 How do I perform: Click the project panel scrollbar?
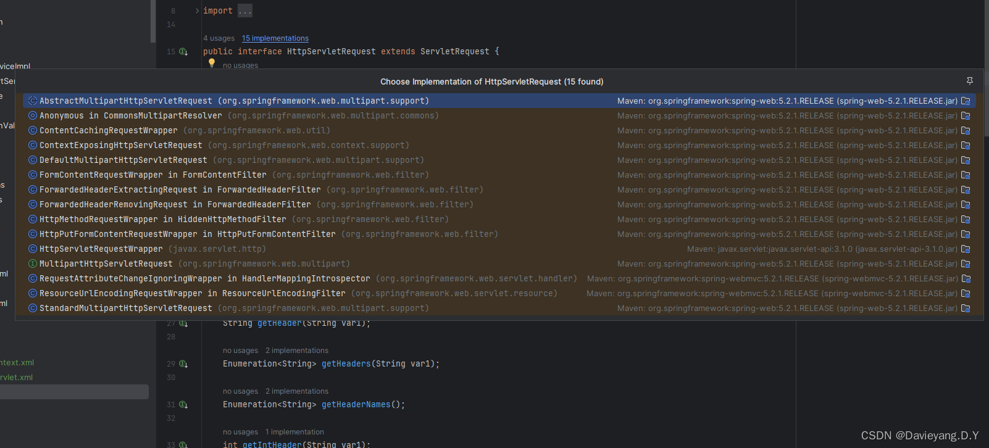click(153, 21)
